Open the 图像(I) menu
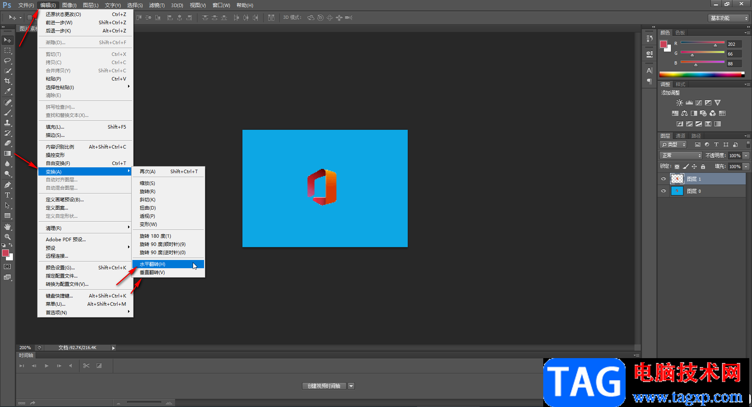 click(x=69, y=5)
